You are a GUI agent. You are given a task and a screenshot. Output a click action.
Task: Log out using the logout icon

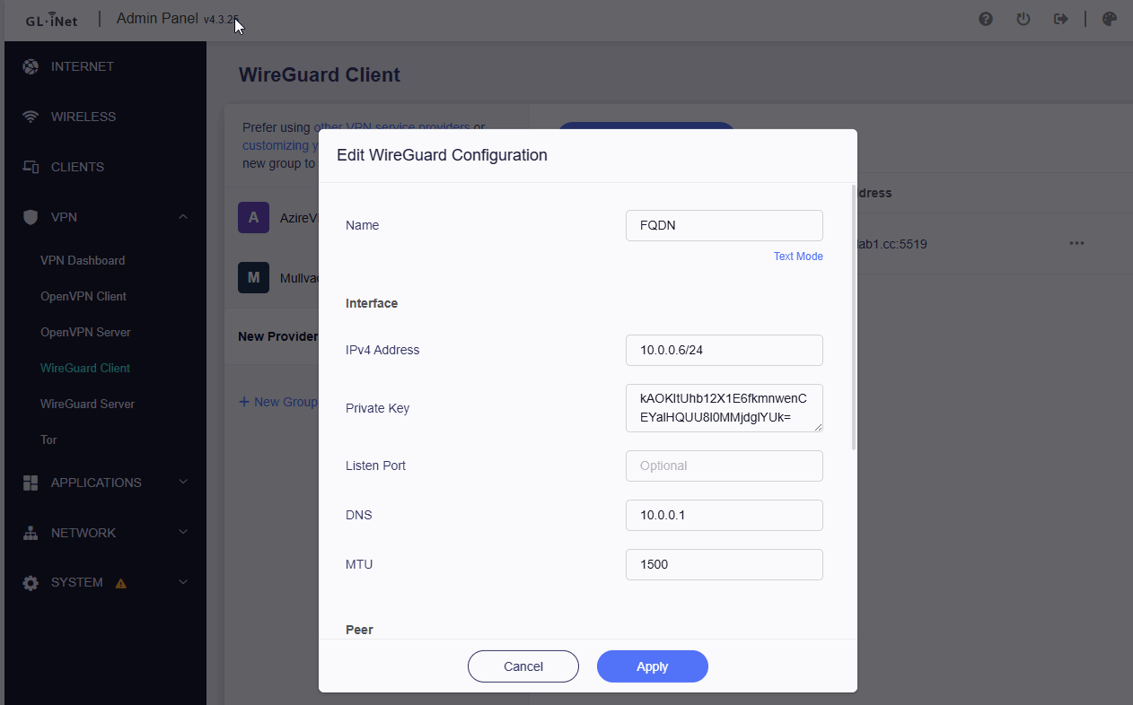1060,18
